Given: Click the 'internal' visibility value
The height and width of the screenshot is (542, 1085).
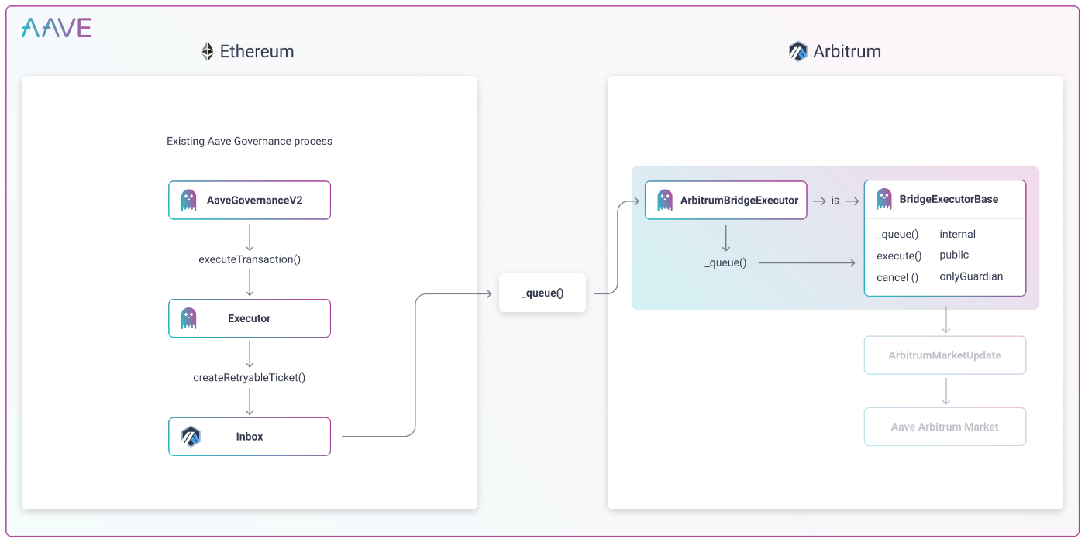Looking at the screenshot, I should click(957, 234).
